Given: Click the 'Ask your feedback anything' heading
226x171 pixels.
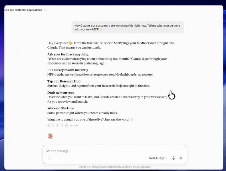Looking at the screenshot, I should [x=68, y=54].
